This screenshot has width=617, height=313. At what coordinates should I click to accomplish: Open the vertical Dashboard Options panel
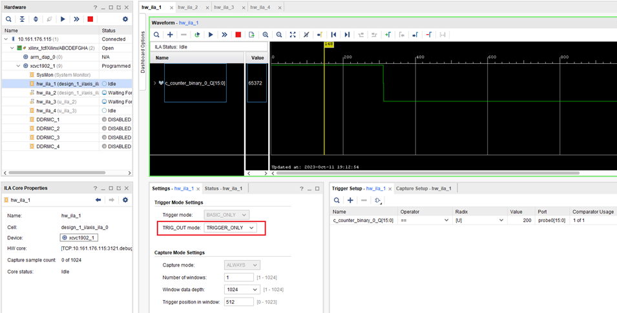pos(143,52)
